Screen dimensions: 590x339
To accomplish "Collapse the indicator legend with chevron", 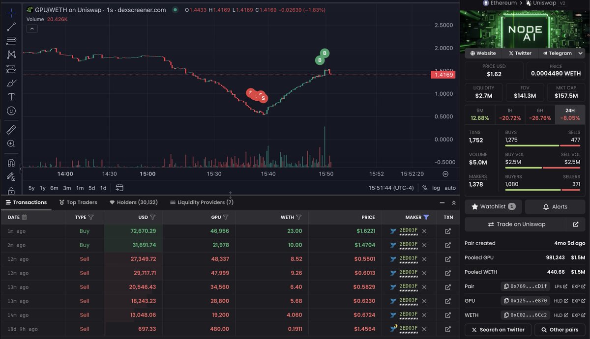I will 31,29.
